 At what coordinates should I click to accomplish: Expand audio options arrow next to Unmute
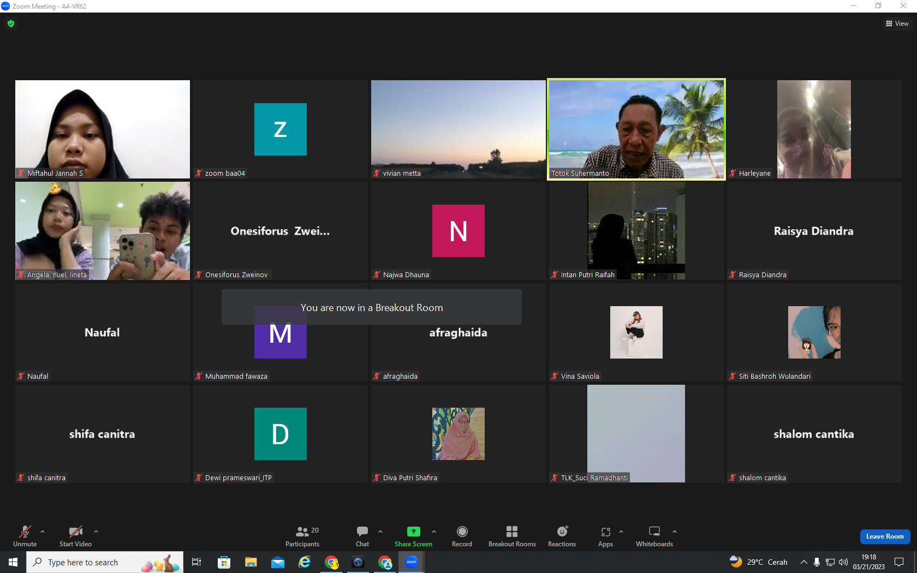[x=43, y=531]
